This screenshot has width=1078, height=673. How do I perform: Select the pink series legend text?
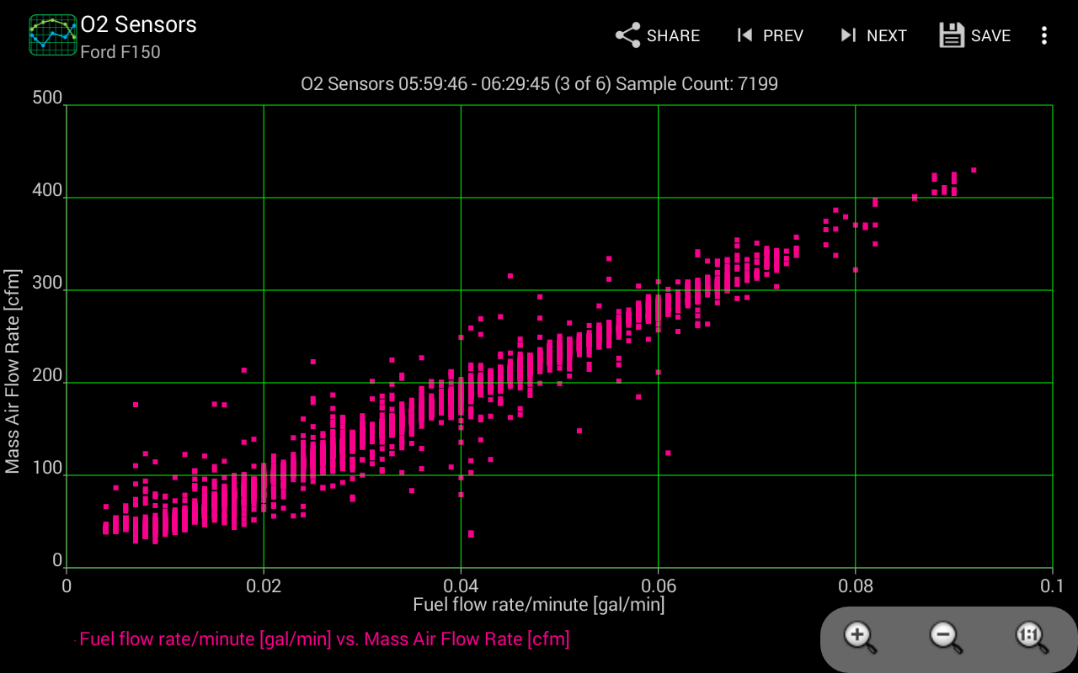pyautogui.click(x=324, y=639)
